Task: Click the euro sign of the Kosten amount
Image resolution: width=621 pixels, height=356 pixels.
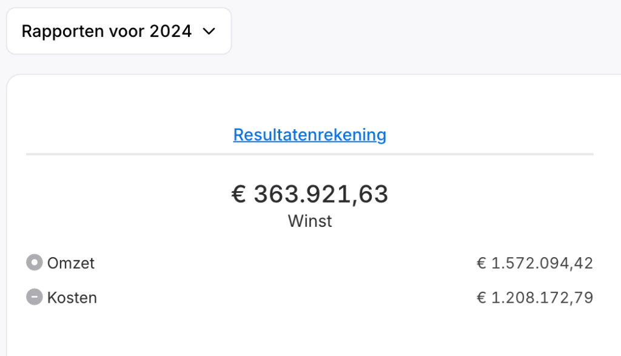Action: [x=482, y=298]
